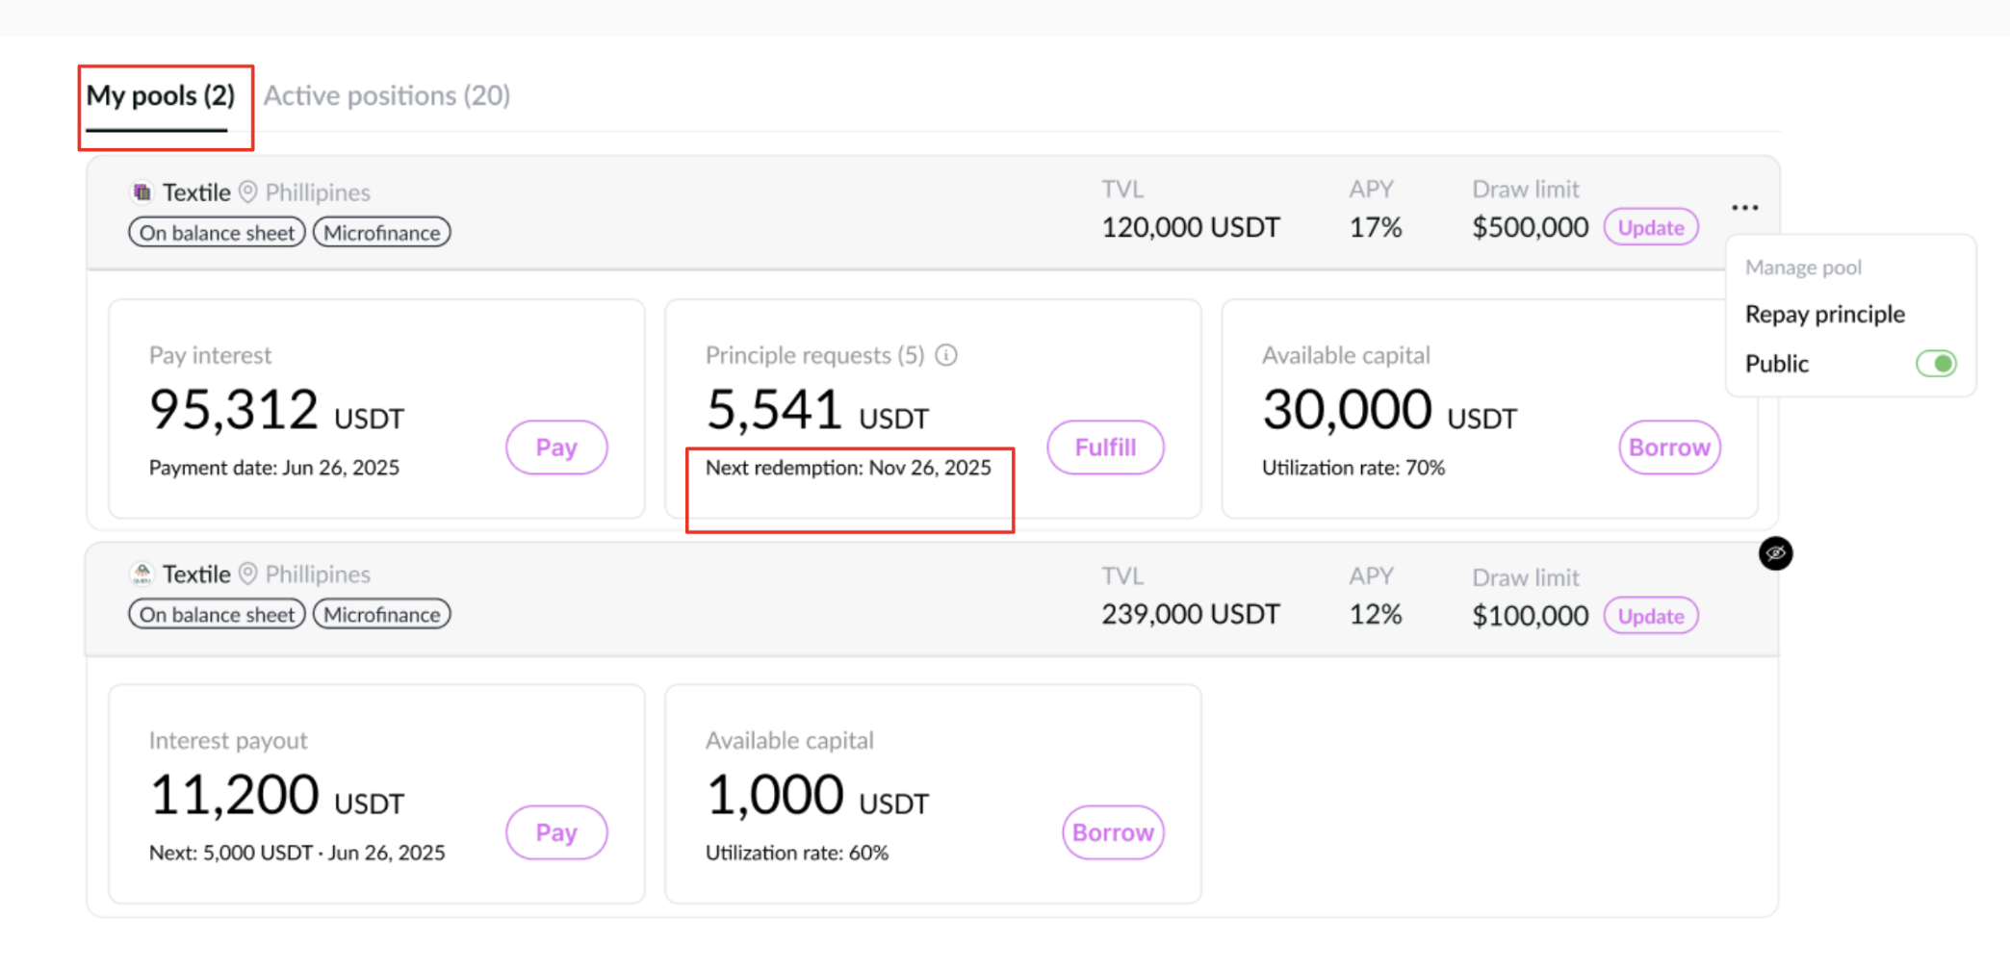Click location pin icon in second pool
2010x970 pixels.
(248, 574)
